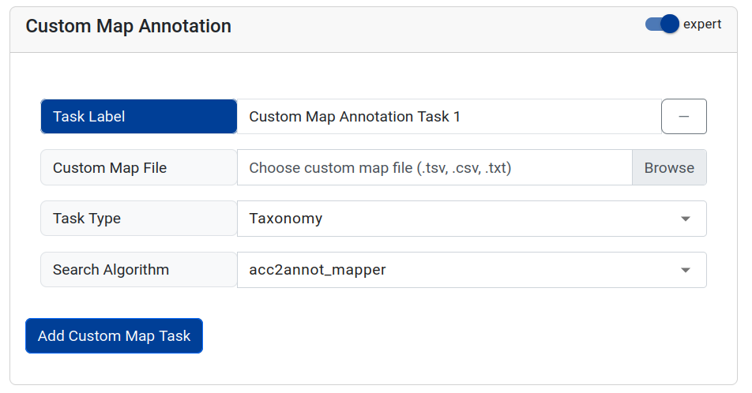Image resolution: width=752 pixels, height=393 pixels.
Task: Click the arrow on the Taxonomy selector
Action: (x=685, y=219)
